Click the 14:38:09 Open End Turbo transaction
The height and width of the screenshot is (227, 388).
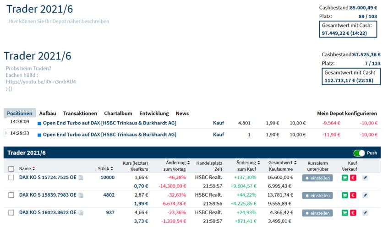[109, 123]
